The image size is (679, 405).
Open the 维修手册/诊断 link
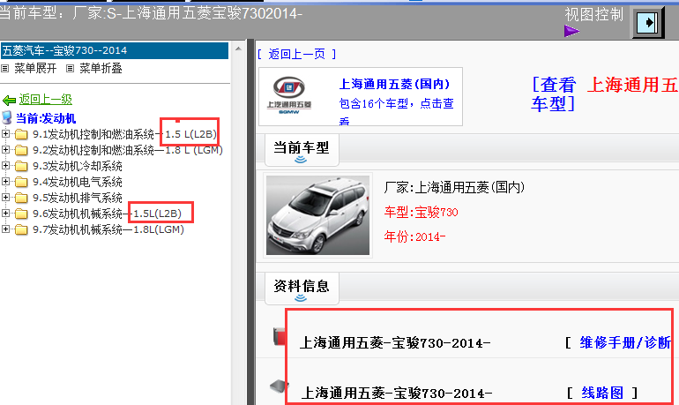coord(625,342)
